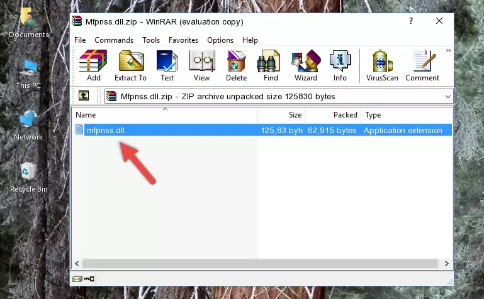Image resolution: width=484 pixels, height=299 pixels.
Task: Open the Favorites menu
Action: click(x=183, y=40)
